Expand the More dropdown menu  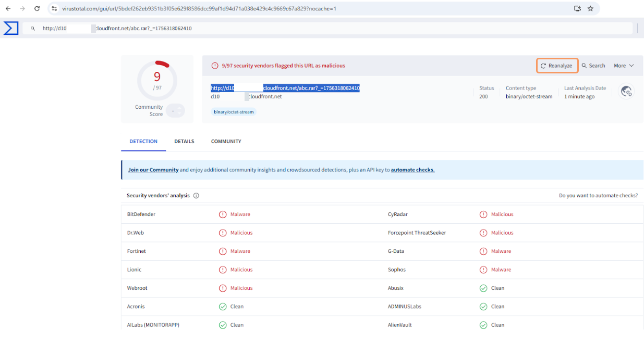click(x=624, y=66)
